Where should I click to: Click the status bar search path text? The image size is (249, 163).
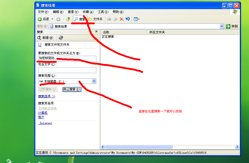coord(121,153)
